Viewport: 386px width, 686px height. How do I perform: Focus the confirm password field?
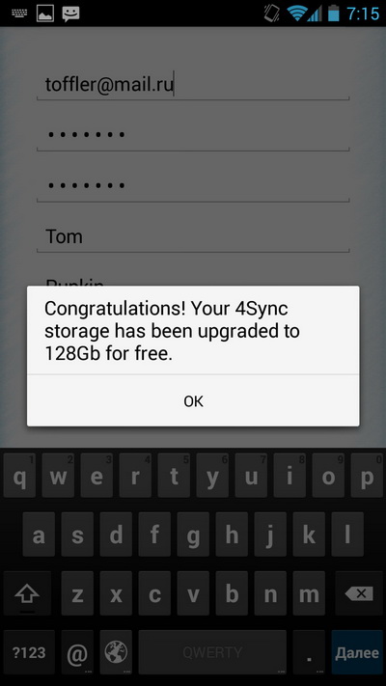(193, 186)
